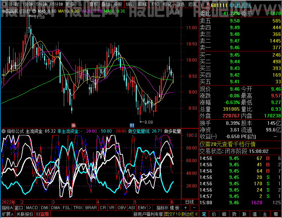Select the 5分钟 period
Image resolution: width=282 pixels, height=218 pixels.
(x=41, y=4)
